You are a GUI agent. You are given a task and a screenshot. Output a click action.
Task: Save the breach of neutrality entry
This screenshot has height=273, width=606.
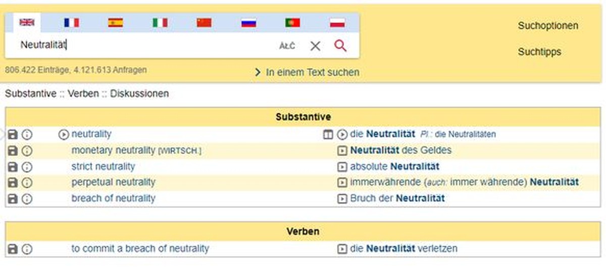pyautogui.click(x=13, y=198)
